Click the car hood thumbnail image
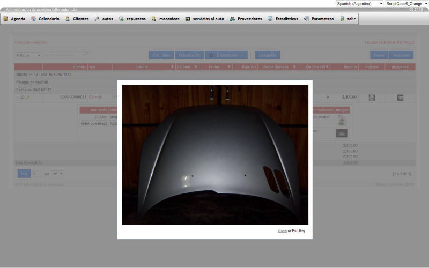Screen dimensions: 429x268 [x=342, y=133]
